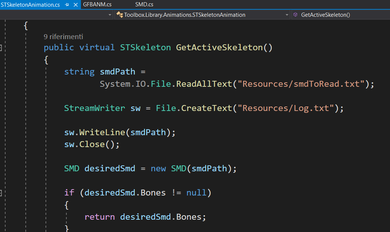Switch to the SMD.cs tab

(144, 4)
